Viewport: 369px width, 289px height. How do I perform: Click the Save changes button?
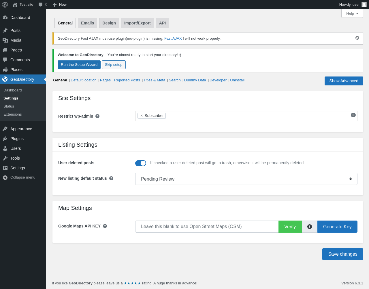[x=343, y=254]
